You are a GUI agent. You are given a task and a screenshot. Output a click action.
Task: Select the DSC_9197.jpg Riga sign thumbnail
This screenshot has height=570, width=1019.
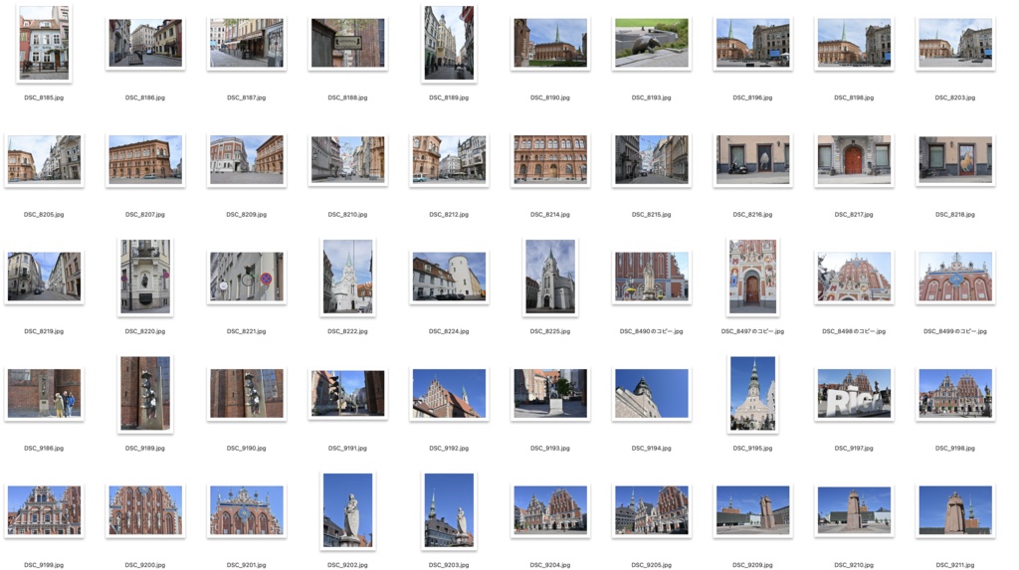click(854, 393)
